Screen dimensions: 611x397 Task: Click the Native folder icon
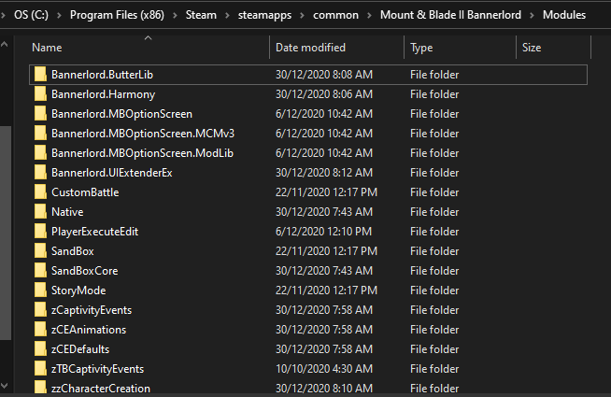point(40,211)
